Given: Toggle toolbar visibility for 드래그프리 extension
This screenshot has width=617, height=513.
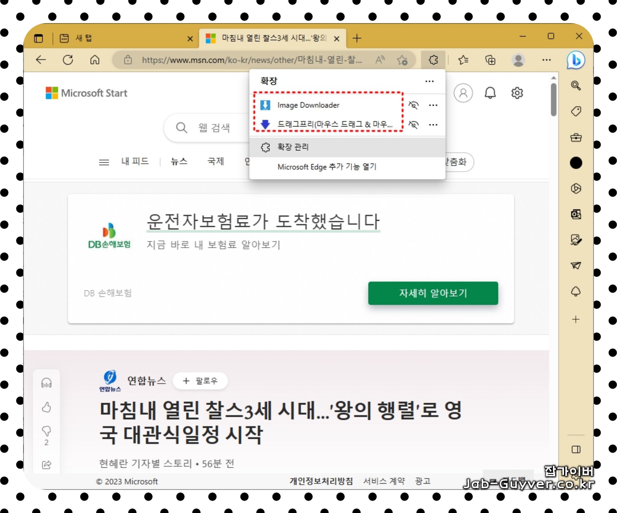Looking at the screenshot, I should tap(413, 125).
